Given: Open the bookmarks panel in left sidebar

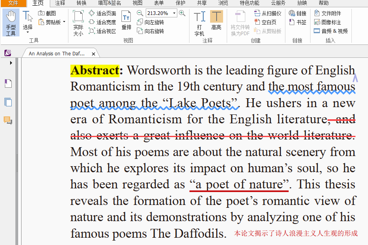Looking at the screenshot, I should click(8, 84).
